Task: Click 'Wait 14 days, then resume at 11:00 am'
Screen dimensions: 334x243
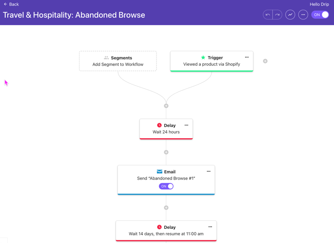Action: pos(166,234)
